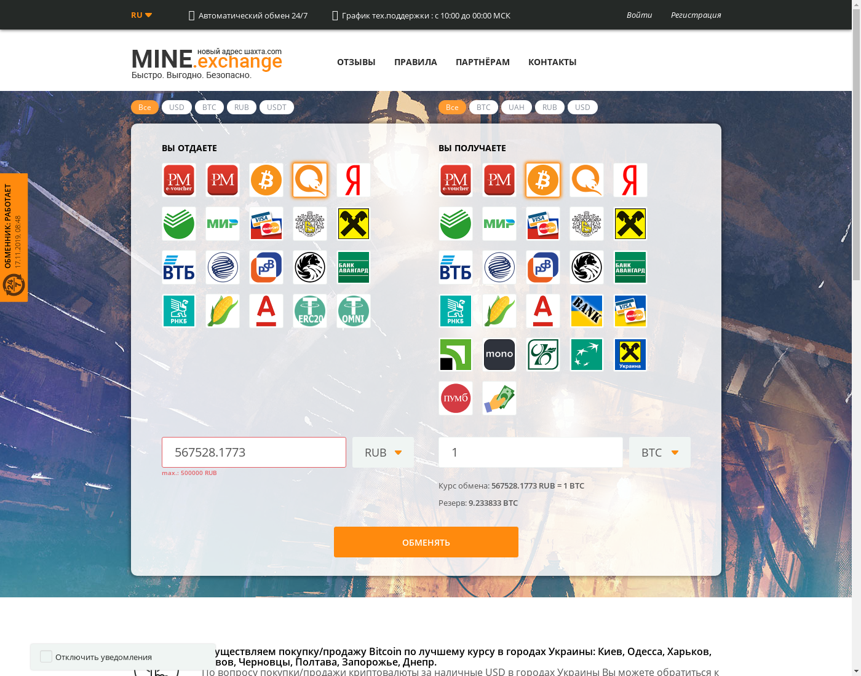Select Promsvyazbank in the give column
The width and height of the screenshot is (861, 676).
(266, 267)
